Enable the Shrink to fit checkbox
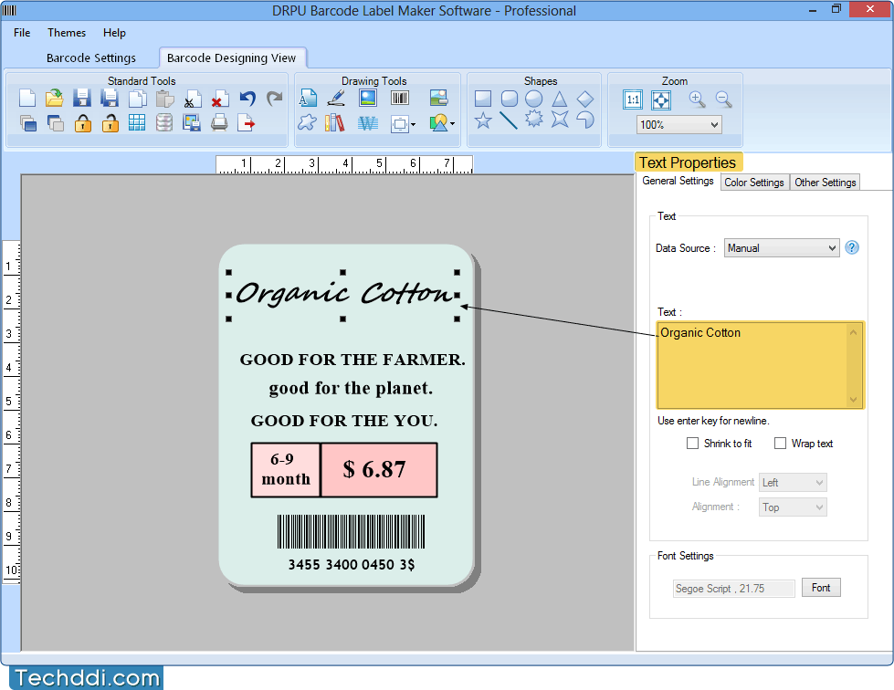Screen dimensions: 894x690 tap(692, 444)
